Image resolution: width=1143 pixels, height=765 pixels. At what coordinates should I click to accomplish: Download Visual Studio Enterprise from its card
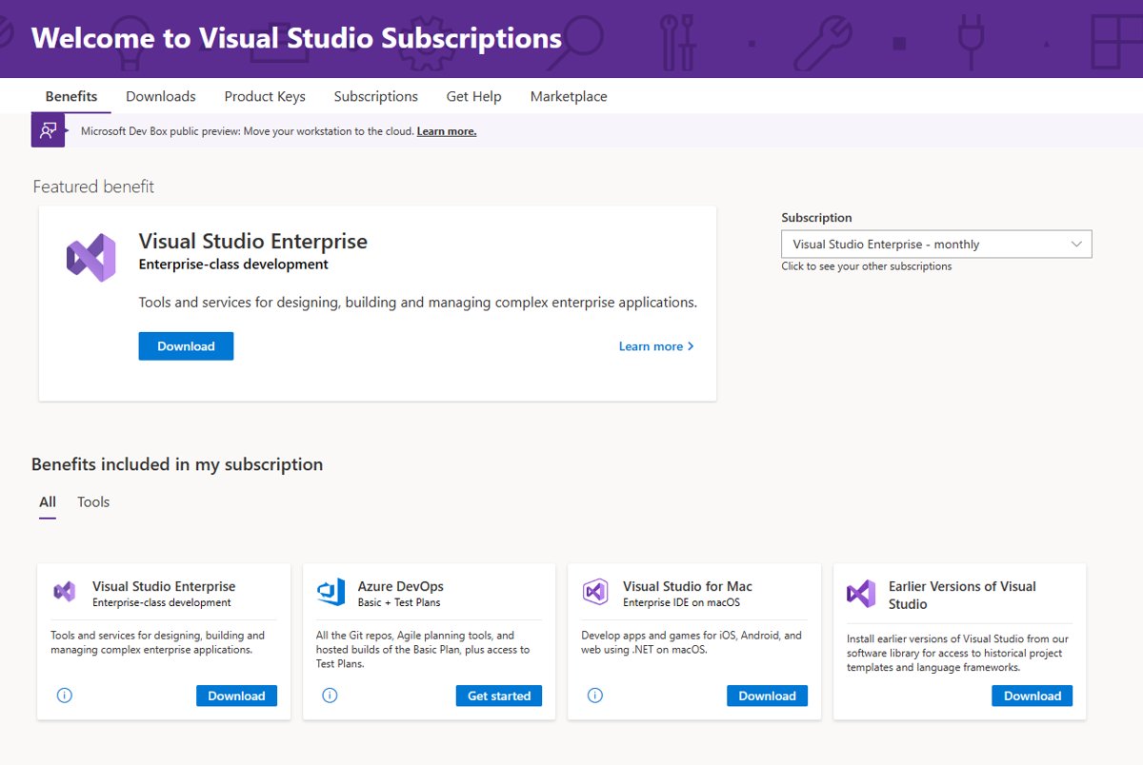pos(236,696)
